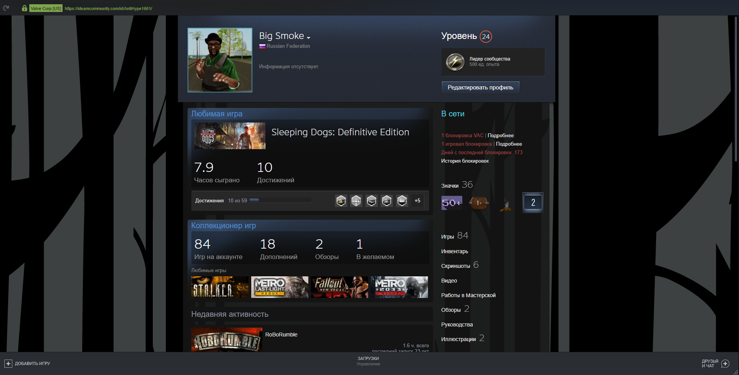The width and height of the screenshot is (739, 375).
Task: Open ЗАГРУЗКИ Управление downloads area
Action: coord(368,361)
